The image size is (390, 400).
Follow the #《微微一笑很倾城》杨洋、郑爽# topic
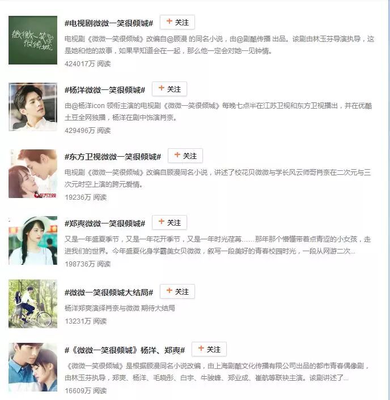click(x=209, y=349)
